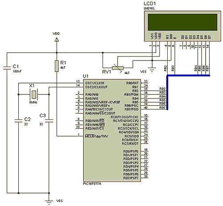
Task: Click the ground symbol near RV1
Action: 152,70
